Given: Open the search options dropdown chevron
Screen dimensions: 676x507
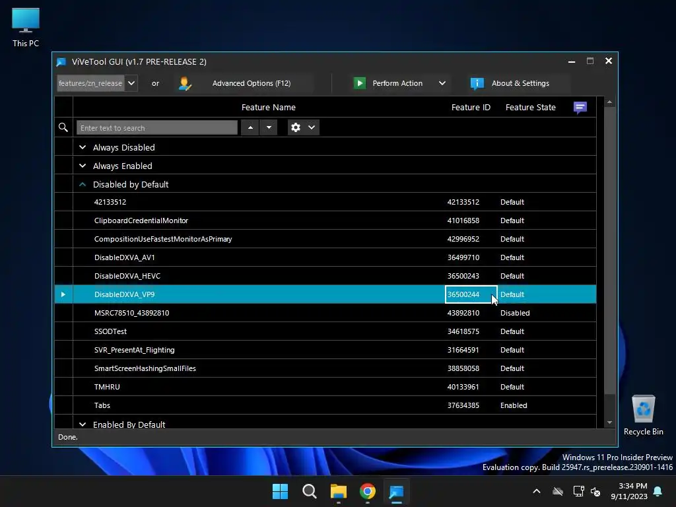Looking at the screenshot, I should click(312, 127).
